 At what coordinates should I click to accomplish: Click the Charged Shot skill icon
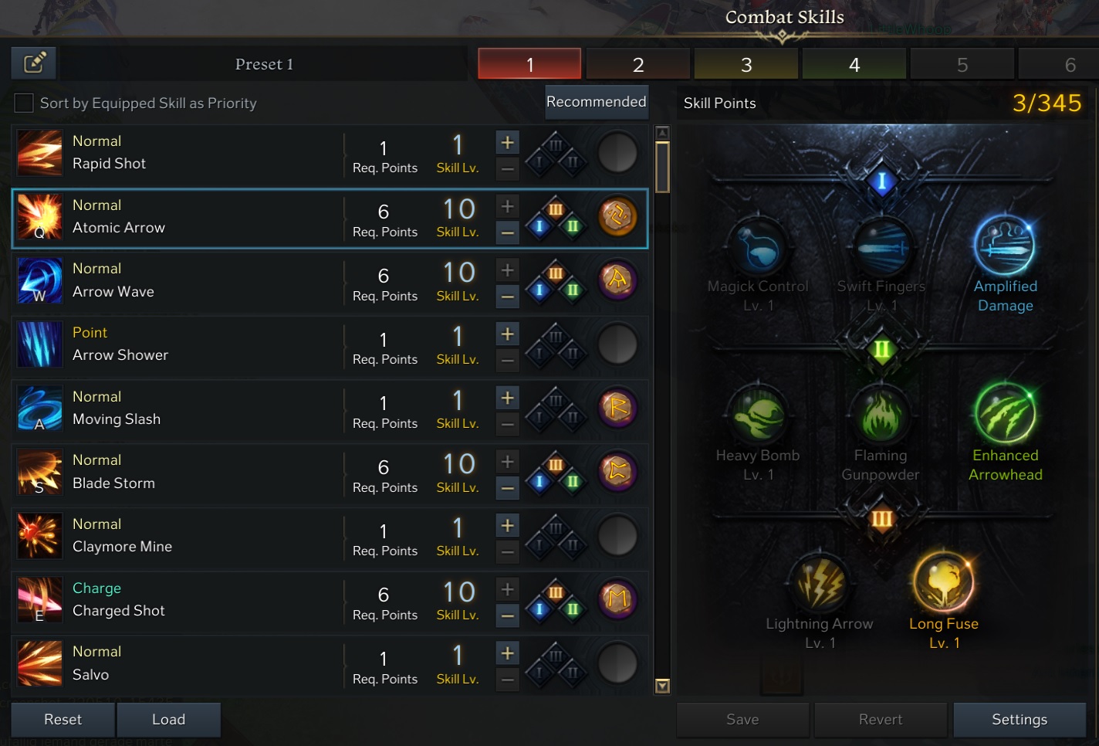39,599
